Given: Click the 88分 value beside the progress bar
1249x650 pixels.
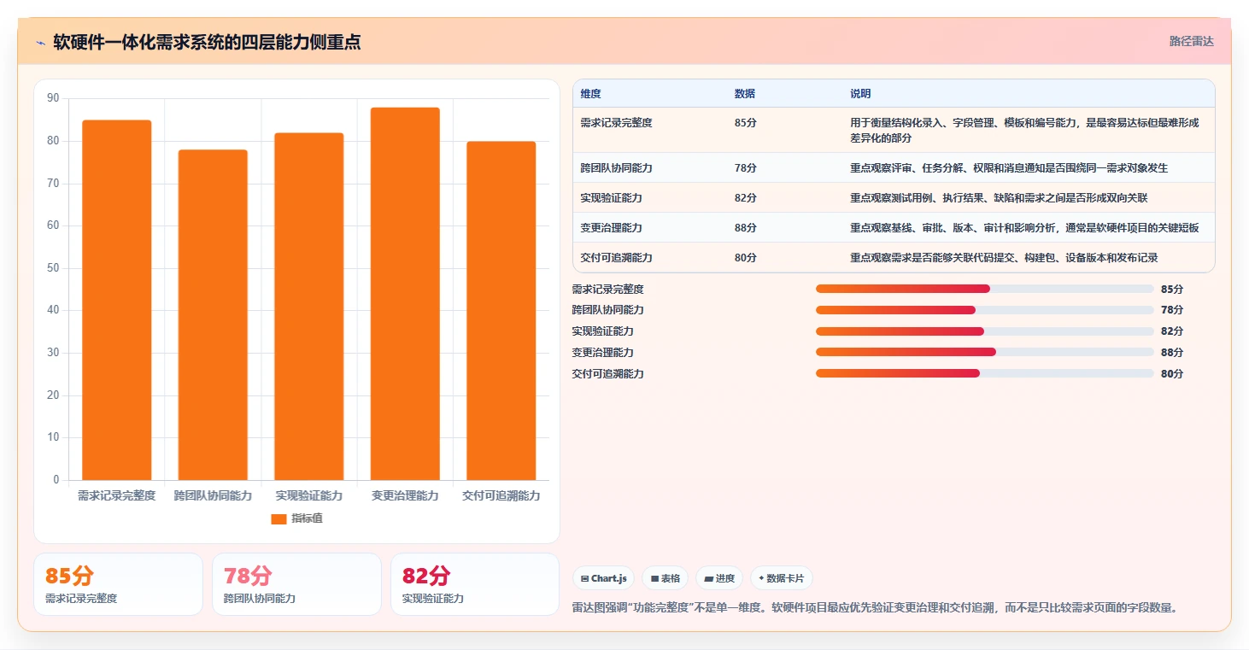Looking at the screenshot, I should pos(1172,352).
